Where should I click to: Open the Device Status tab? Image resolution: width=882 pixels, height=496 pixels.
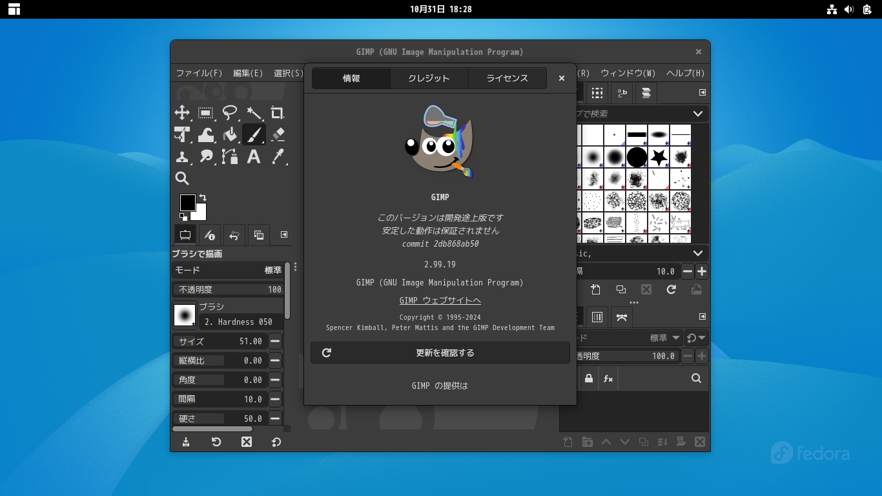[x=209, y=235]
